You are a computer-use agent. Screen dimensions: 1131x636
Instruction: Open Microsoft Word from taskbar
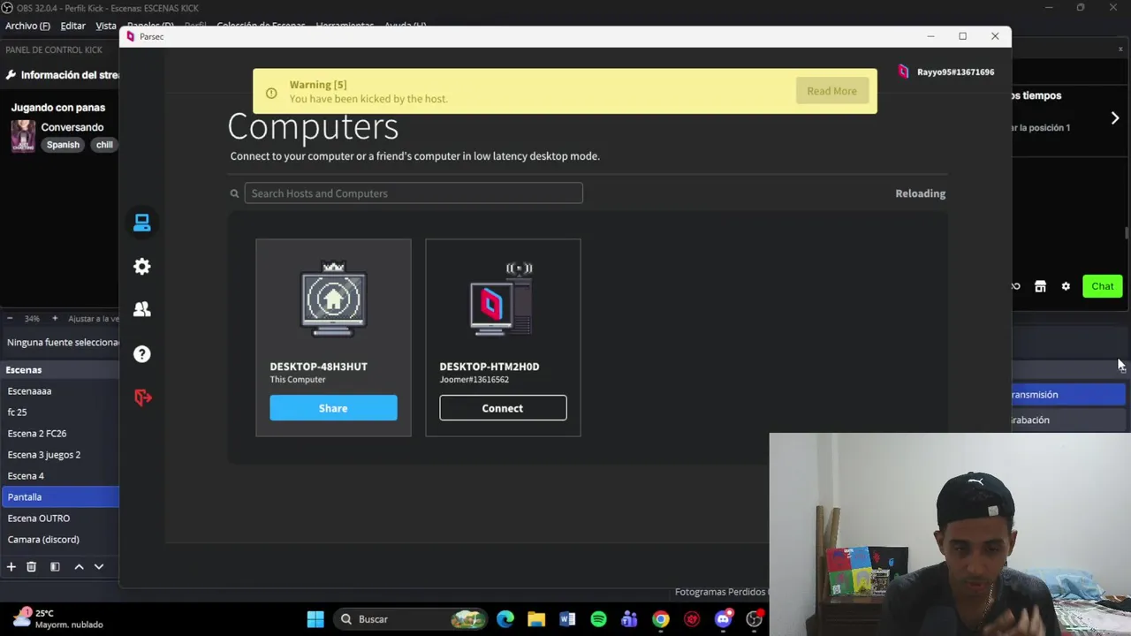(x=567, y=619)
